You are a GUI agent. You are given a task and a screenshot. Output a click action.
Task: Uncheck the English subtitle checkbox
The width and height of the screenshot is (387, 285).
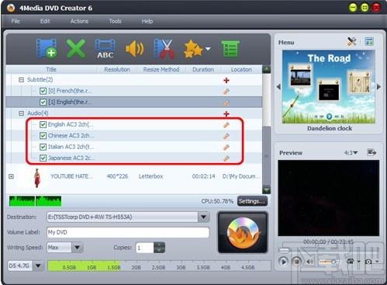[x=43, y=103]
